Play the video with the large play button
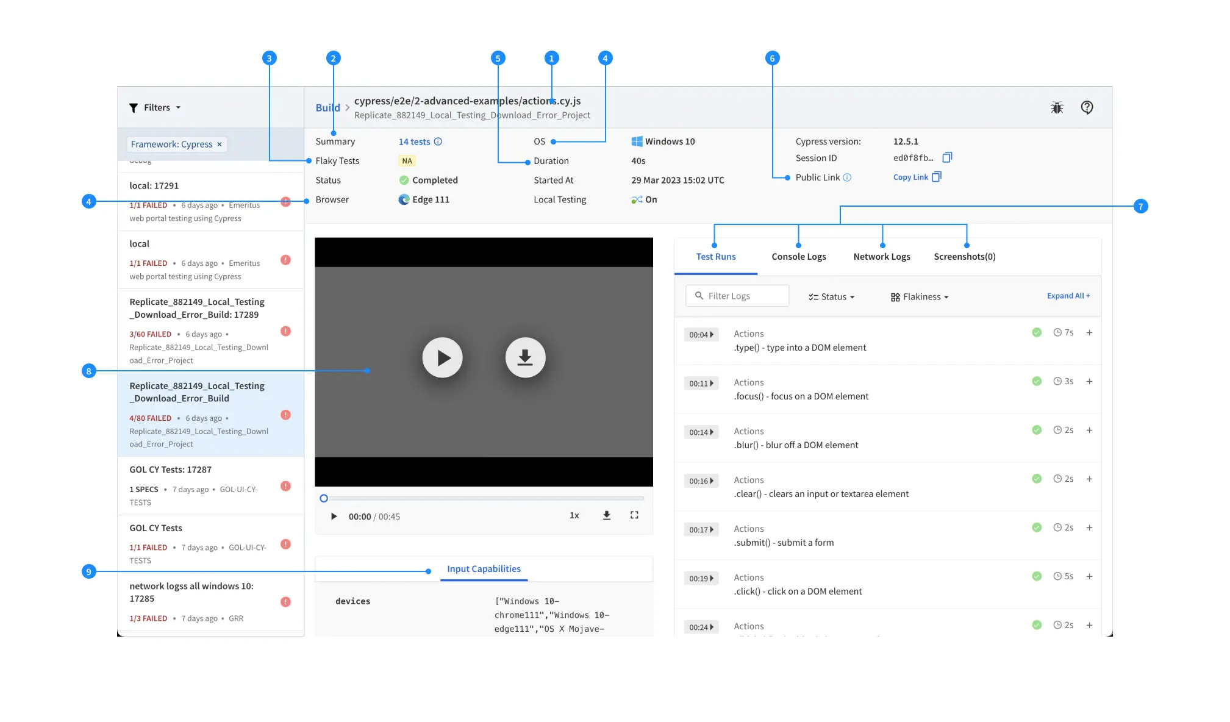Viewport: 1230px width, 722px height. click(442, 358)
